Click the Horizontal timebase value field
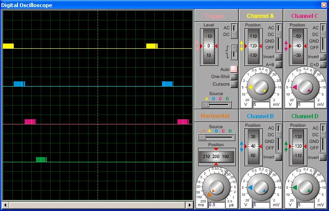The image size is (329, 211). coord(216,205)
